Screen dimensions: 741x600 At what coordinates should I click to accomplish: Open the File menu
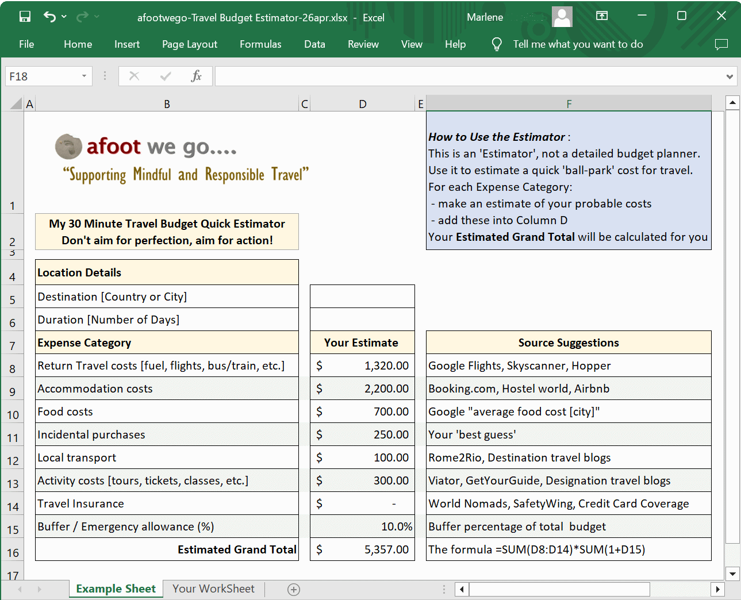[x=26, y=44]
